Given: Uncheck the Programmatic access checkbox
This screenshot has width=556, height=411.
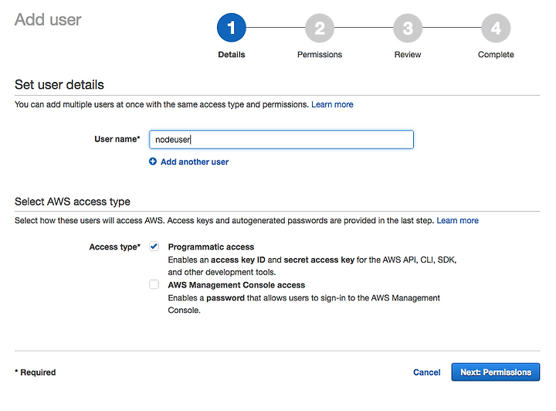Looking at the screenshot, I should click(154, 246).
